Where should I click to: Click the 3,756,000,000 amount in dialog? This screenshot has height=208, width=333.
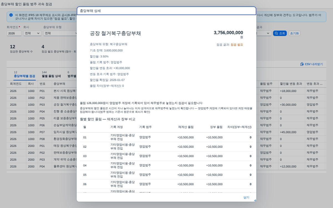point(228,33)
